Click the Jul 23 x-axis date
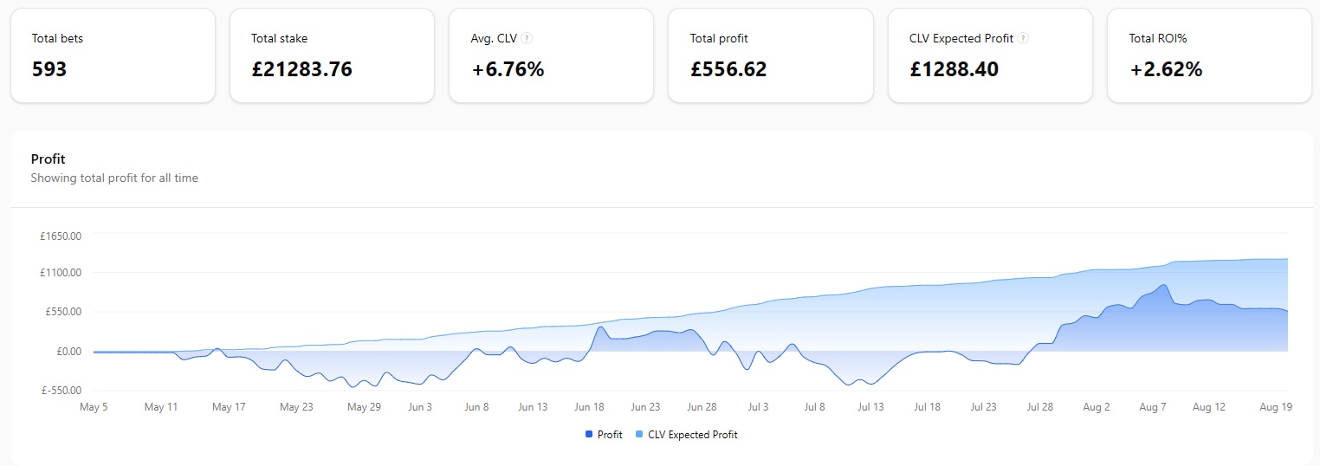This screenshot has height=466, width=1320. click(983, 407)
